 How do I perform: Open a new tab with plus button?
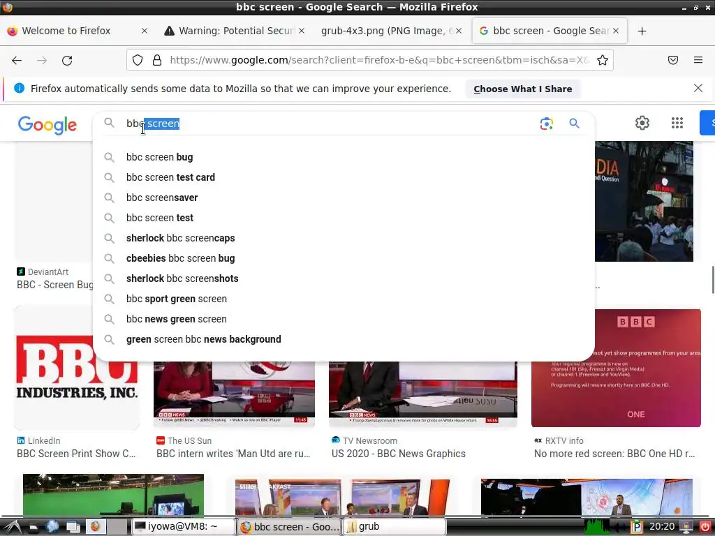pyautogui.click(x=642, y=31)
